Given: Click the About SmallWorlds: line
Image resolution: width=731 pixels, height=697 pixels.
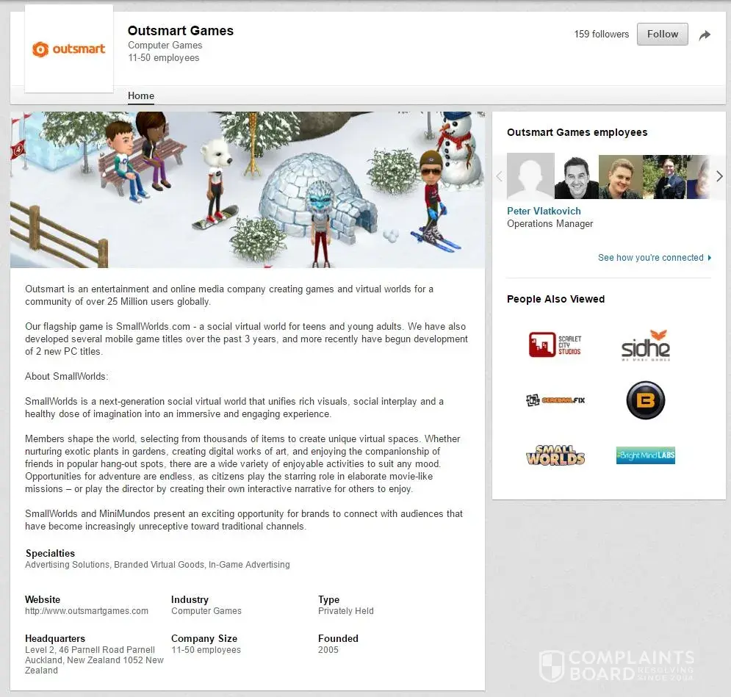Looking at the screenshot, I should pos(66,377).
